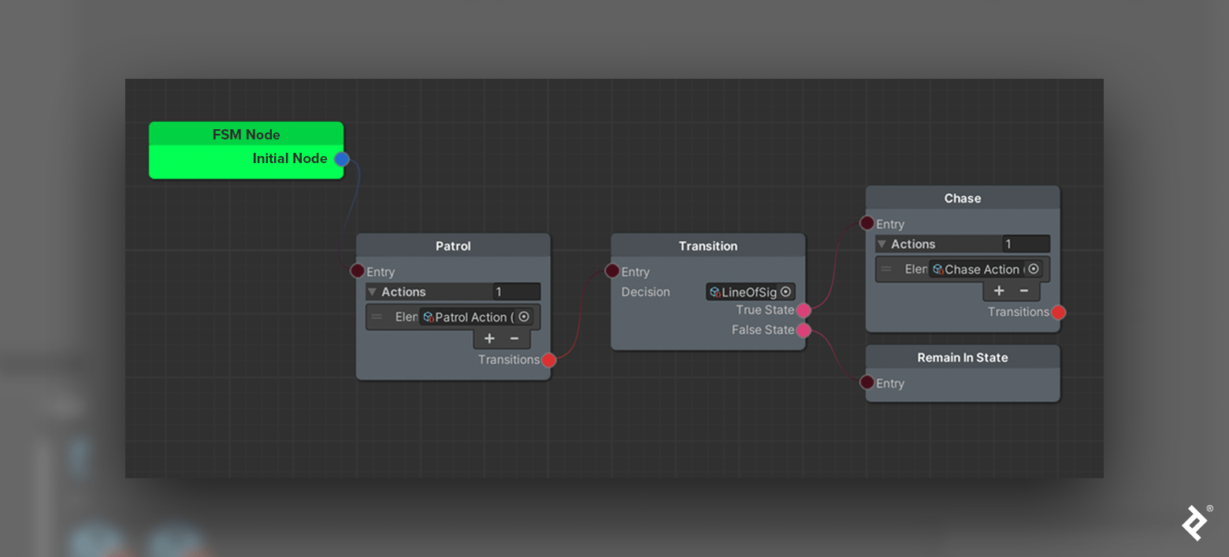Viewport: 1229px width, 557px height.
Task: Collapse the Actions list in the Chase node
Action: [x=881, y=243]
